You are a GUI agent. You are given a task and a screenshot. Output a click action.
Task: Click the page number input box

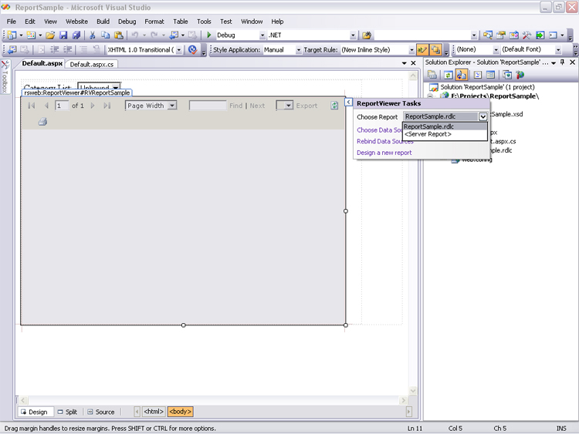pos(62,106)
